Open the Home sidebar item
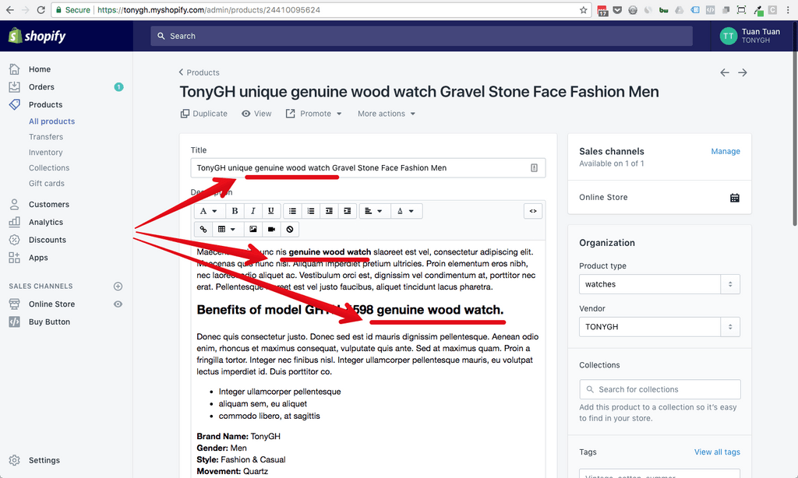798x478 pixels. coord(39,69)
